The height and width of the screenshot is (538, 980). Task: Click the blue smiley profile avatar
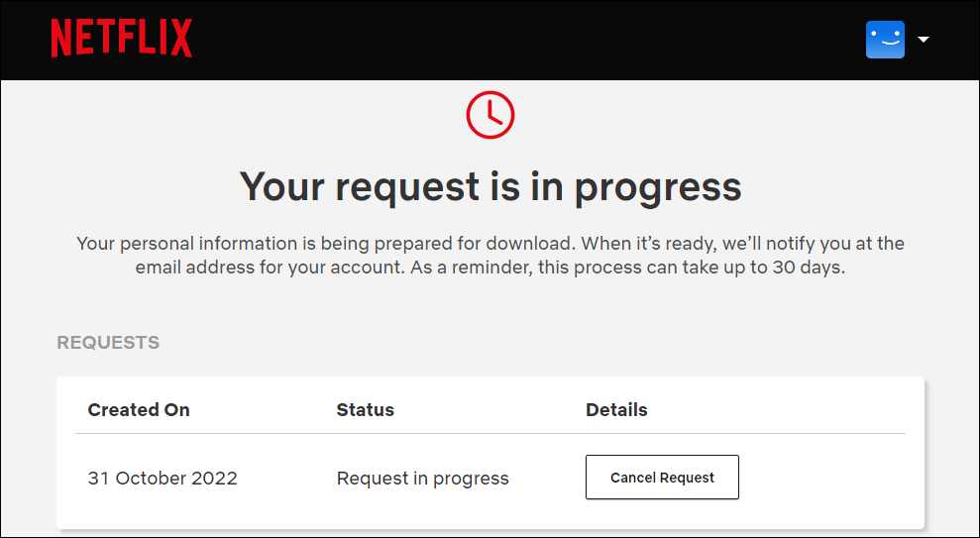click(x=885, y=40)
